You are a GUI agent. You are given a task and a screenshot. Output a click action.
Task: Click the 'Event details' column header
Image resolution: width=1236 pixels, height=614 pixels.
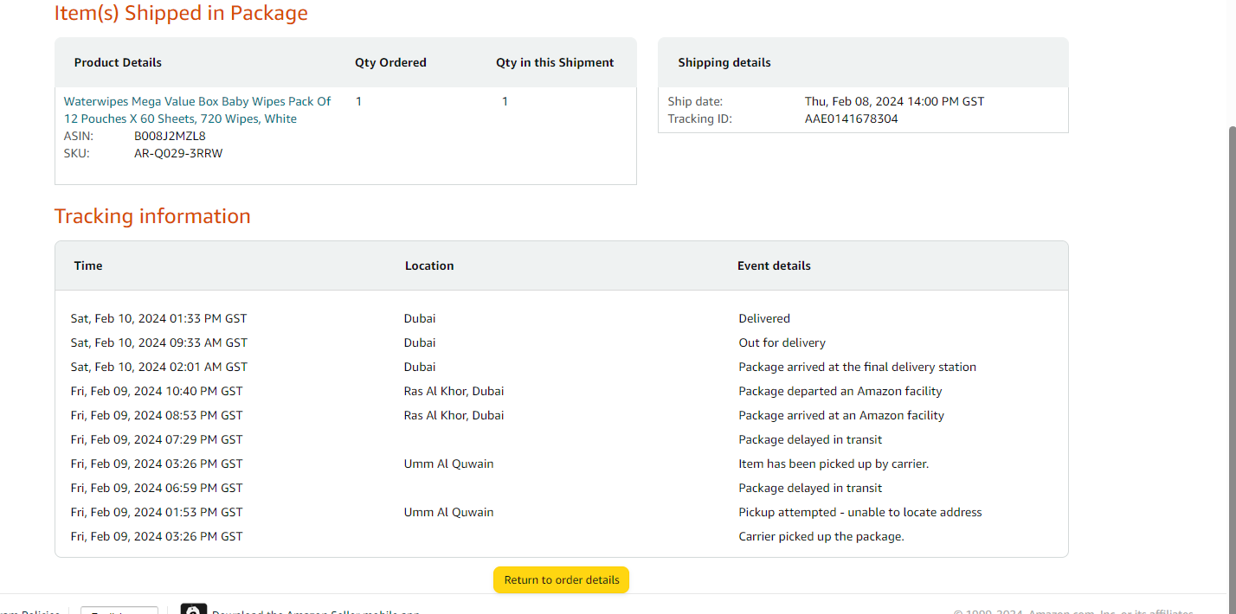[x=774, y=265]
